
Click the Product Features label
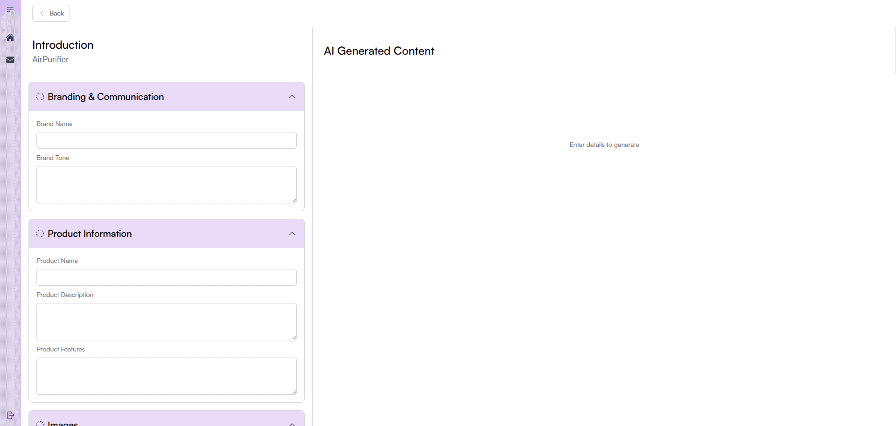(x=61, y=349)
